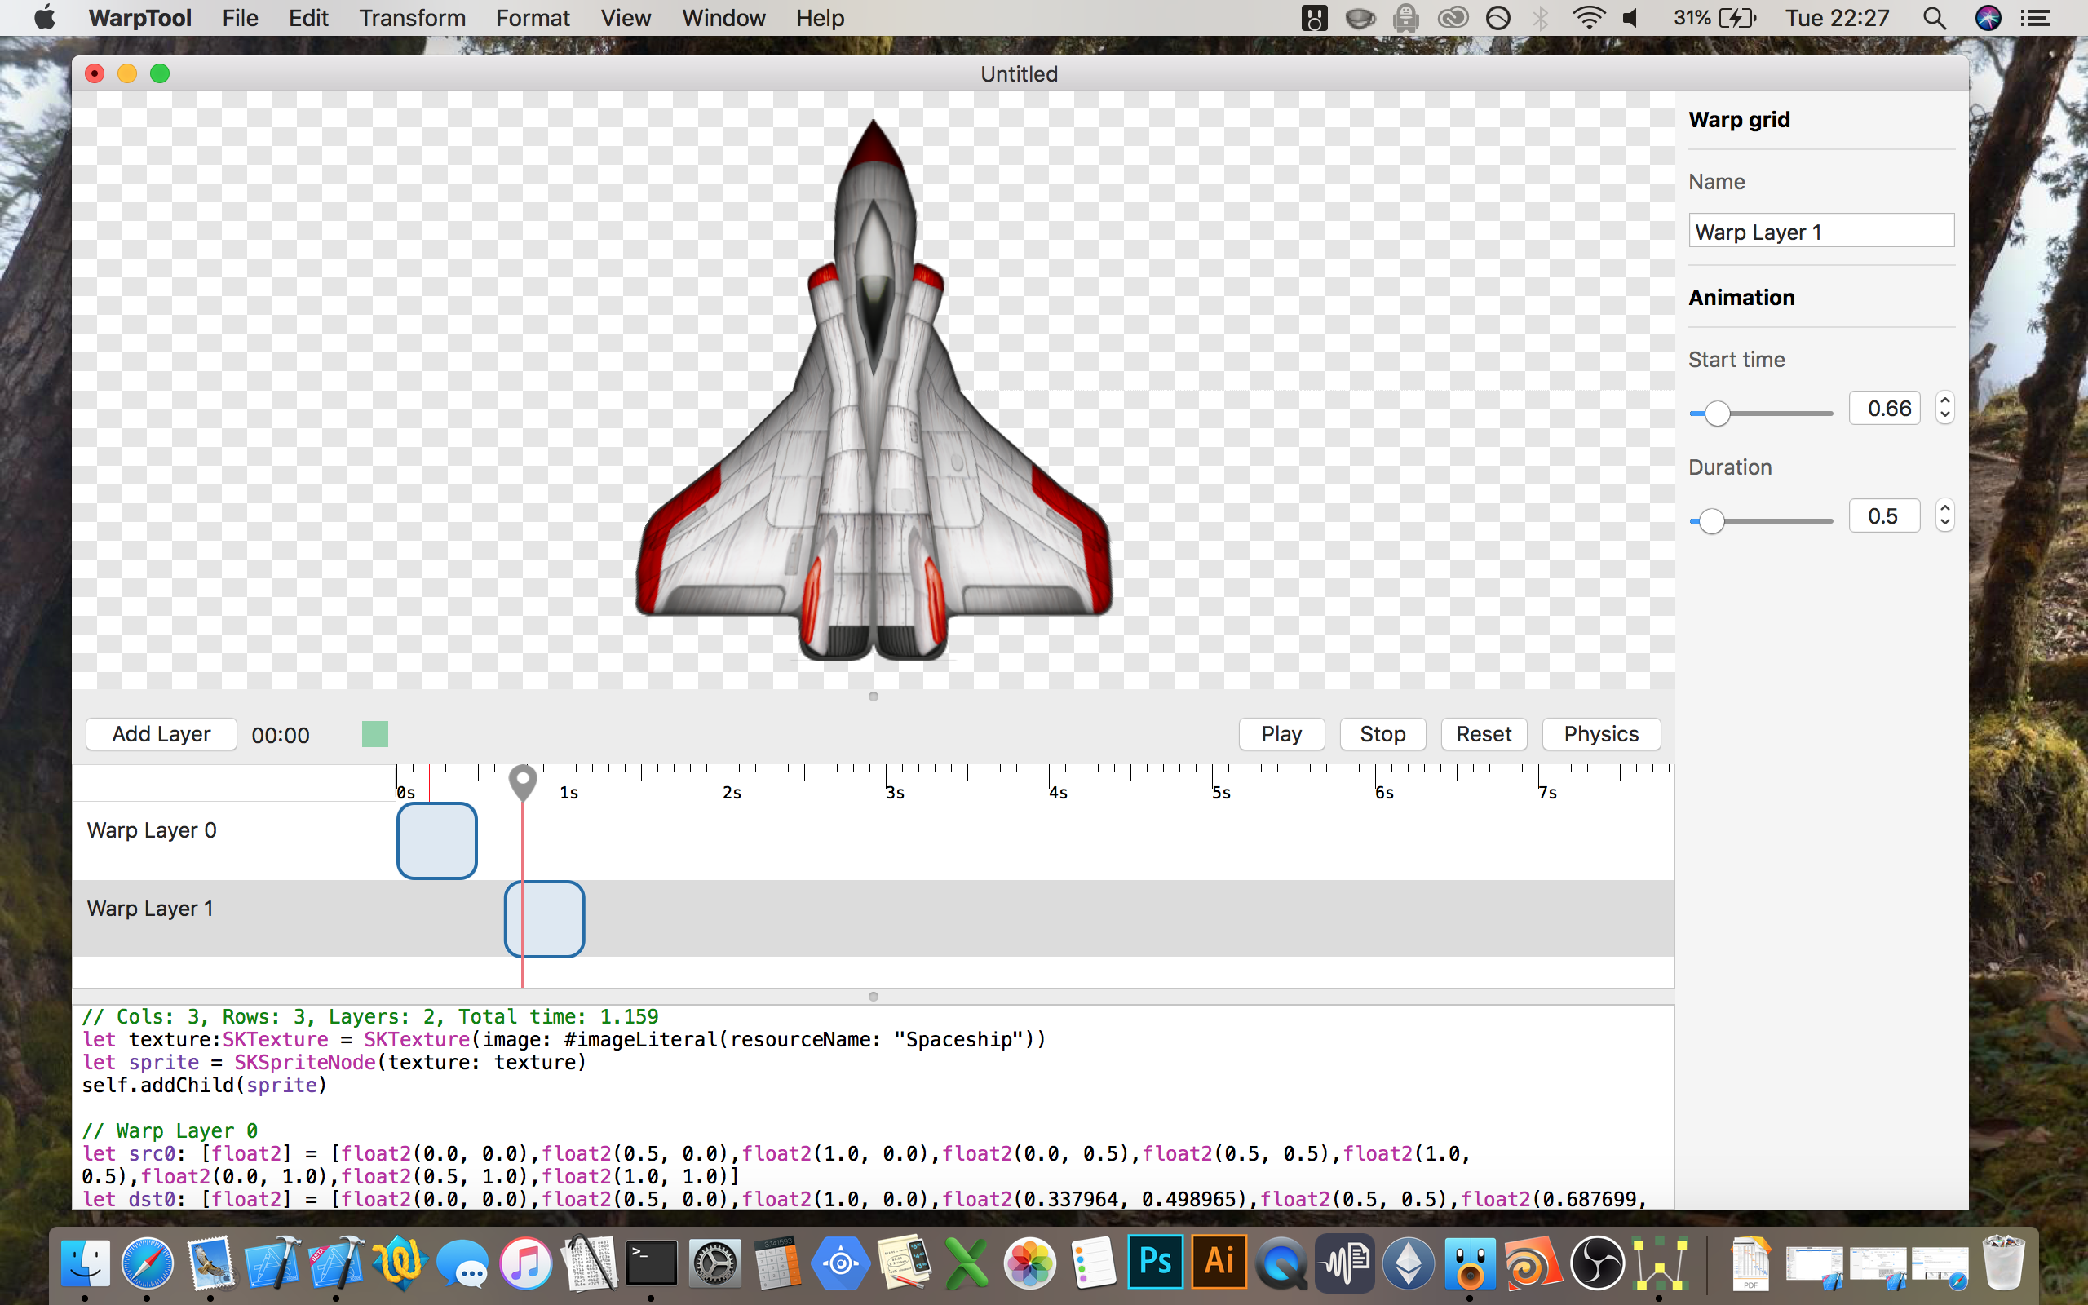Open Notification Center list icon
This screenshot has height=1305, width=2088.
click(2037, 18)
